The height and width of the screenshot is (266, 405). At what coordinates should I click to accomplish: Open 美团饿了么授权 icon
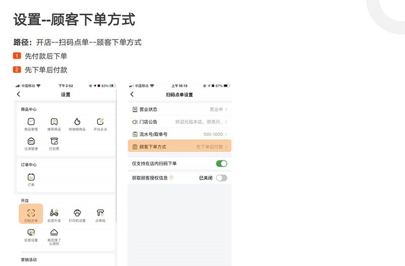[54, 233]
